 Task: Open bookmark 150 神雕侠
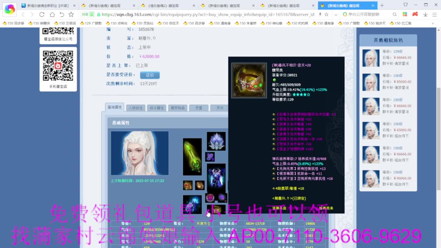click(x=39, y=23)
